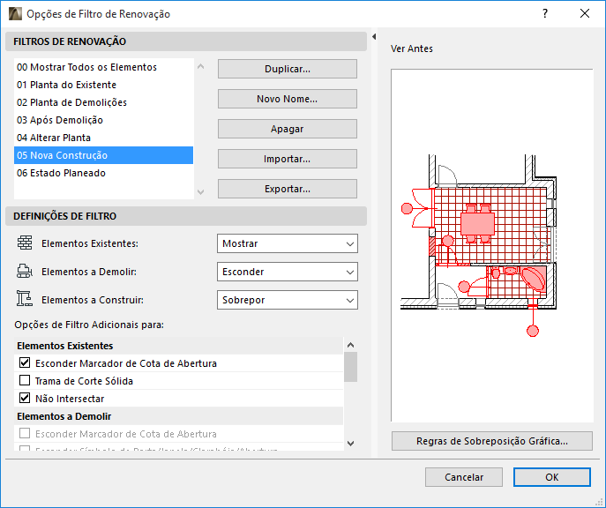Toggle the Não Intersectar checkbox

click(x=25, y=398)
